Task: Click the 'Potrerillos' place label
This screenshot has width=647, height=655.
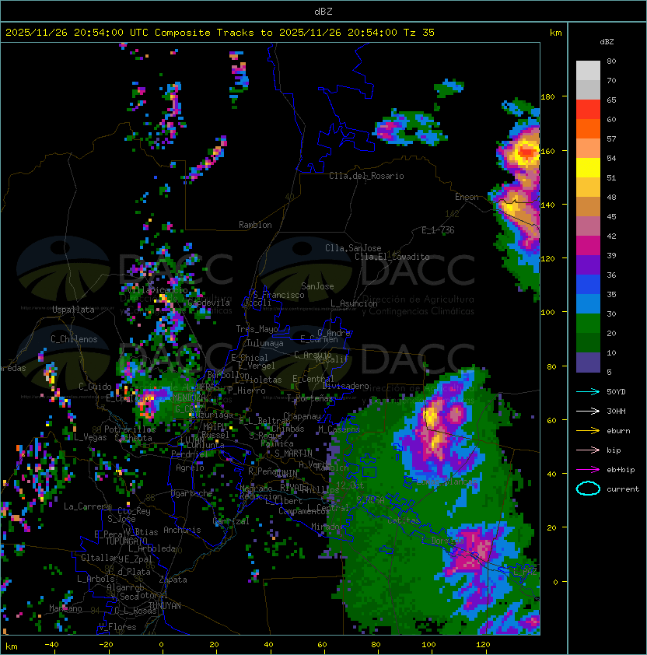Action: tap(130, 429)
